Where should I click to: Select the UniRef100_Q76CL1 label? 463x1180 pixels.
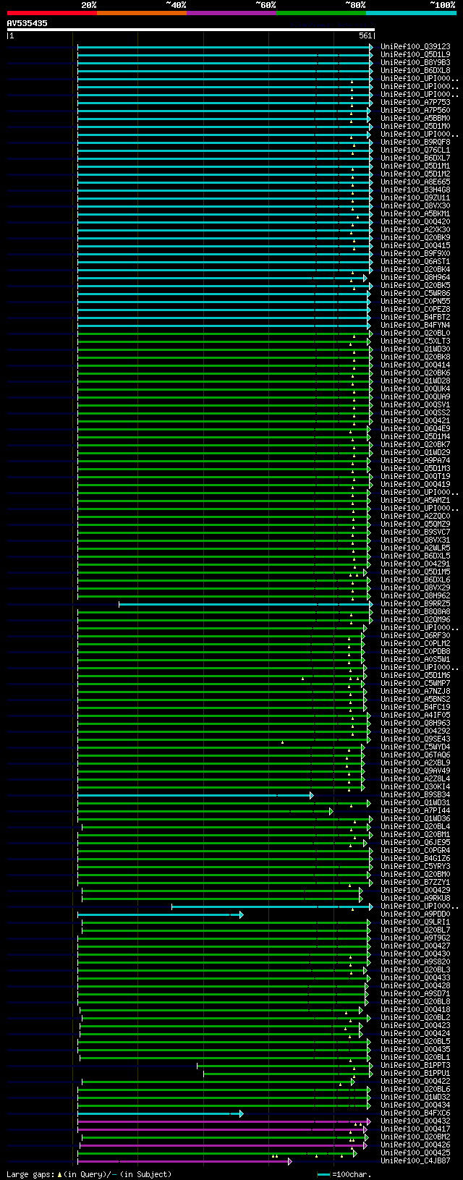click(415, 150)
